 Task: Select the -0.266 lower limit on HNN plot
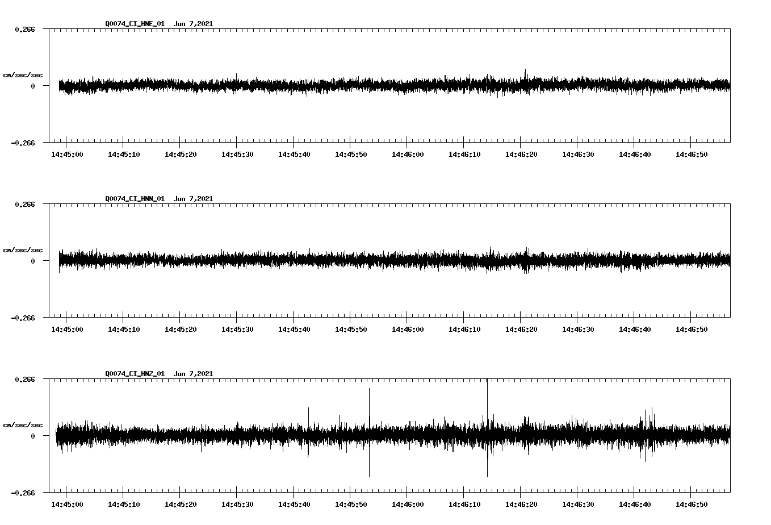tap(23, 318)
